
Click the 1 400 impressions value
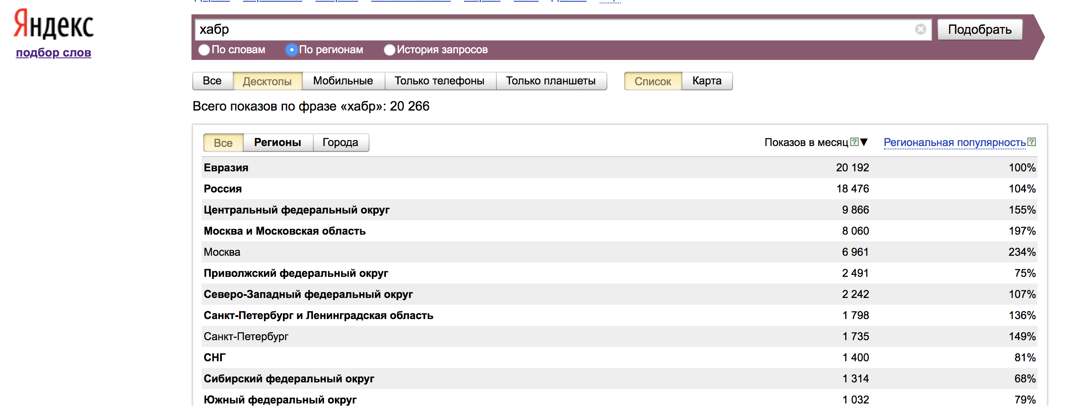pyautogui.click(x=856, y=357)
